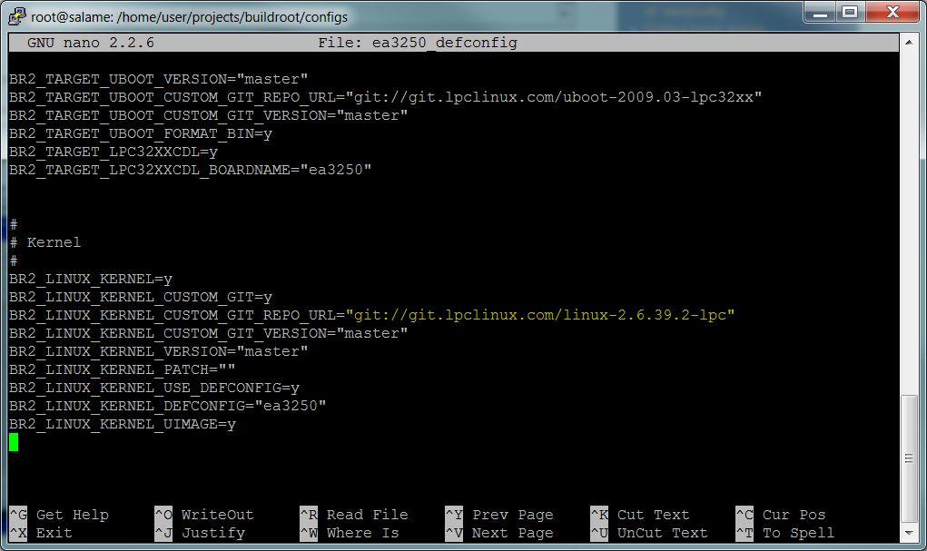Click the BR2_TARGET_UBOOT_CUSTOM_GIT_VERSION line
The height and width of the screenshot is (551, 927).
click(x=208, y=115)
